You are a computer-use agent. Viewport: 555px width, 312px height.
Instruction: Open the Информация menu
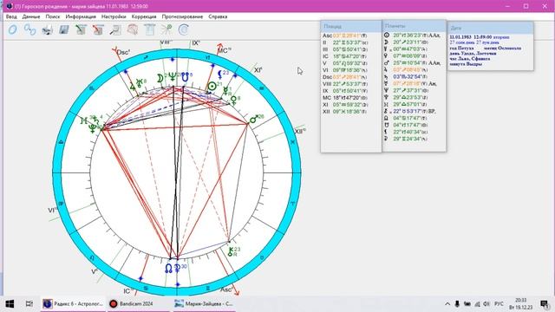click(81, 16)
